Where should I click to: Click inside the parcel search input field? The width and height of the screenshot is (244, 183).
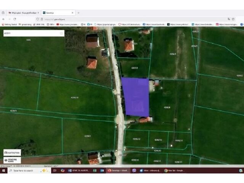[x=30, y=34]
